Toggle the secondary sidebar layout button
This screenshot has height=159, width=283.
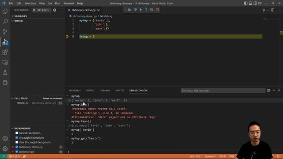[x=255, y=3]
